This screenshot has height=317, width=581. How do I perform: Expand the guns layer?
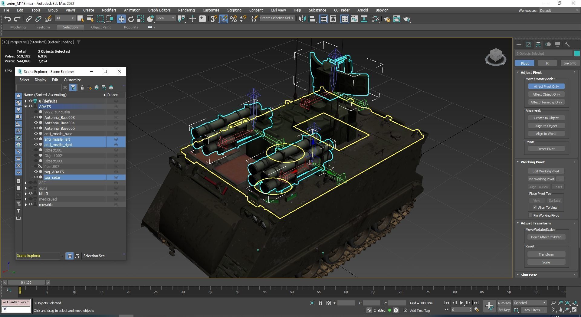tap(26, 188)
